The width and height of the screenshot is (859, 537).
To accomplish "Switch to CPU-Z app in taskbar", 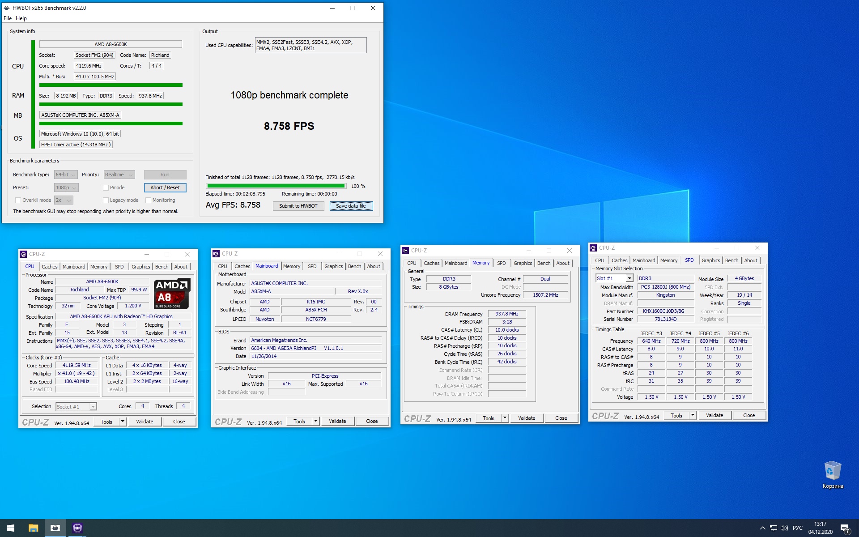I will tap(77, 528).
